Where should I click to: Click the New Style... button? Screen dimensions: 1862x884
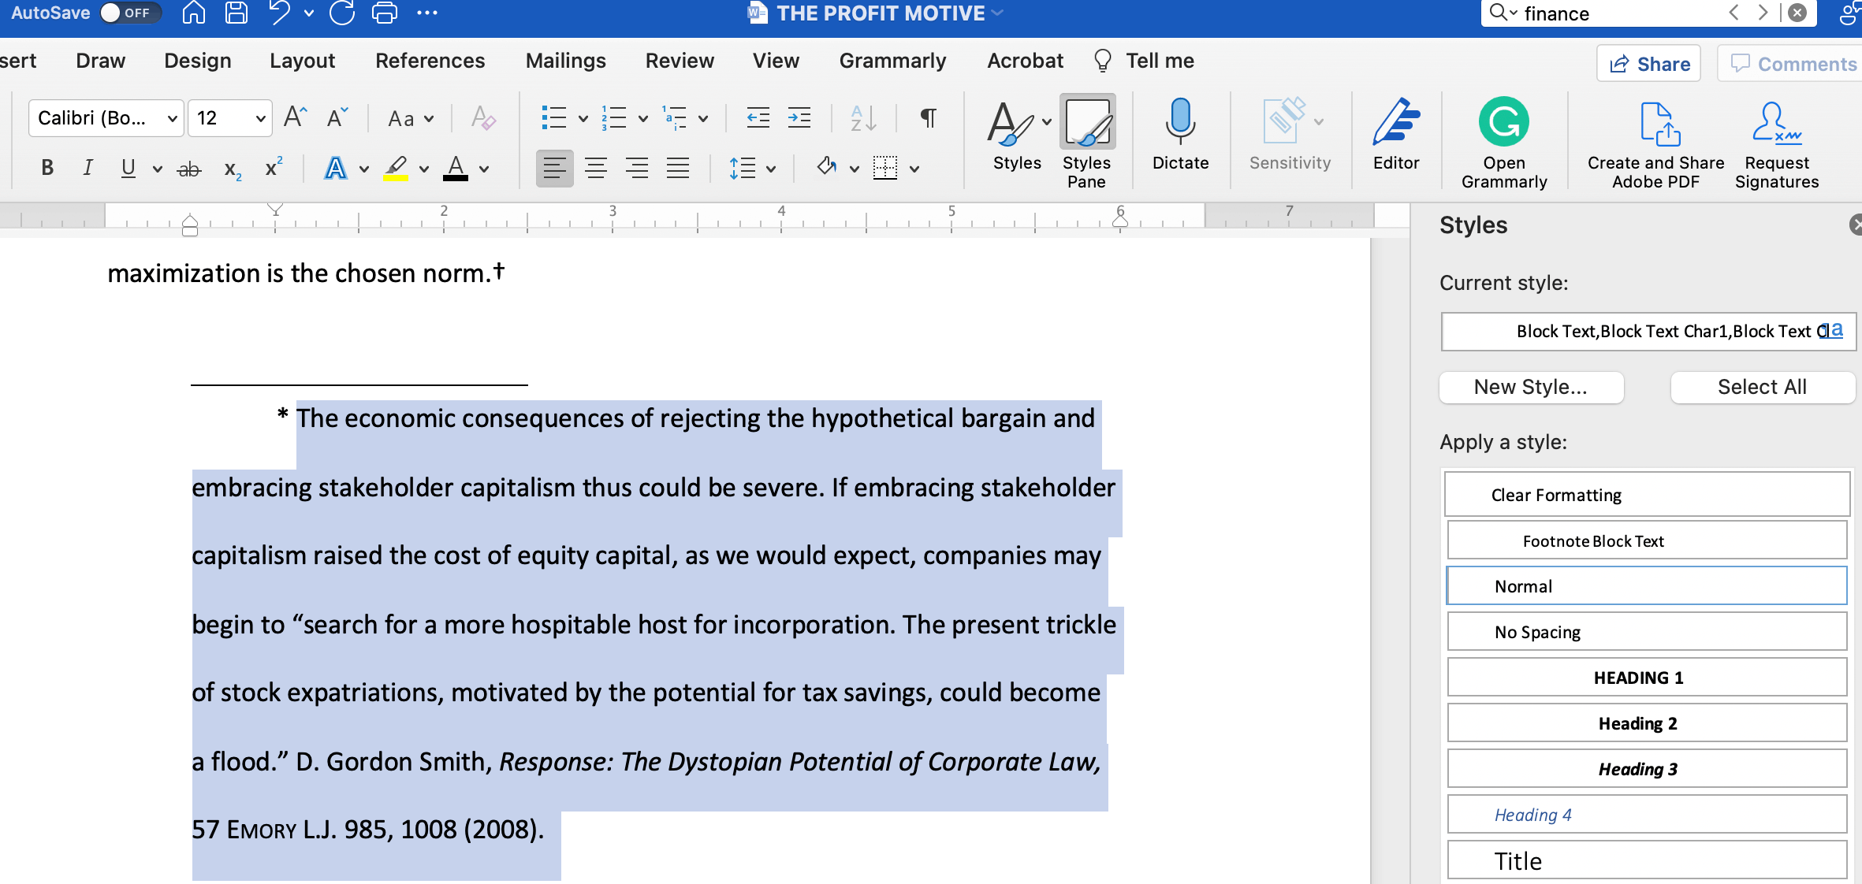pos(1531,387)
